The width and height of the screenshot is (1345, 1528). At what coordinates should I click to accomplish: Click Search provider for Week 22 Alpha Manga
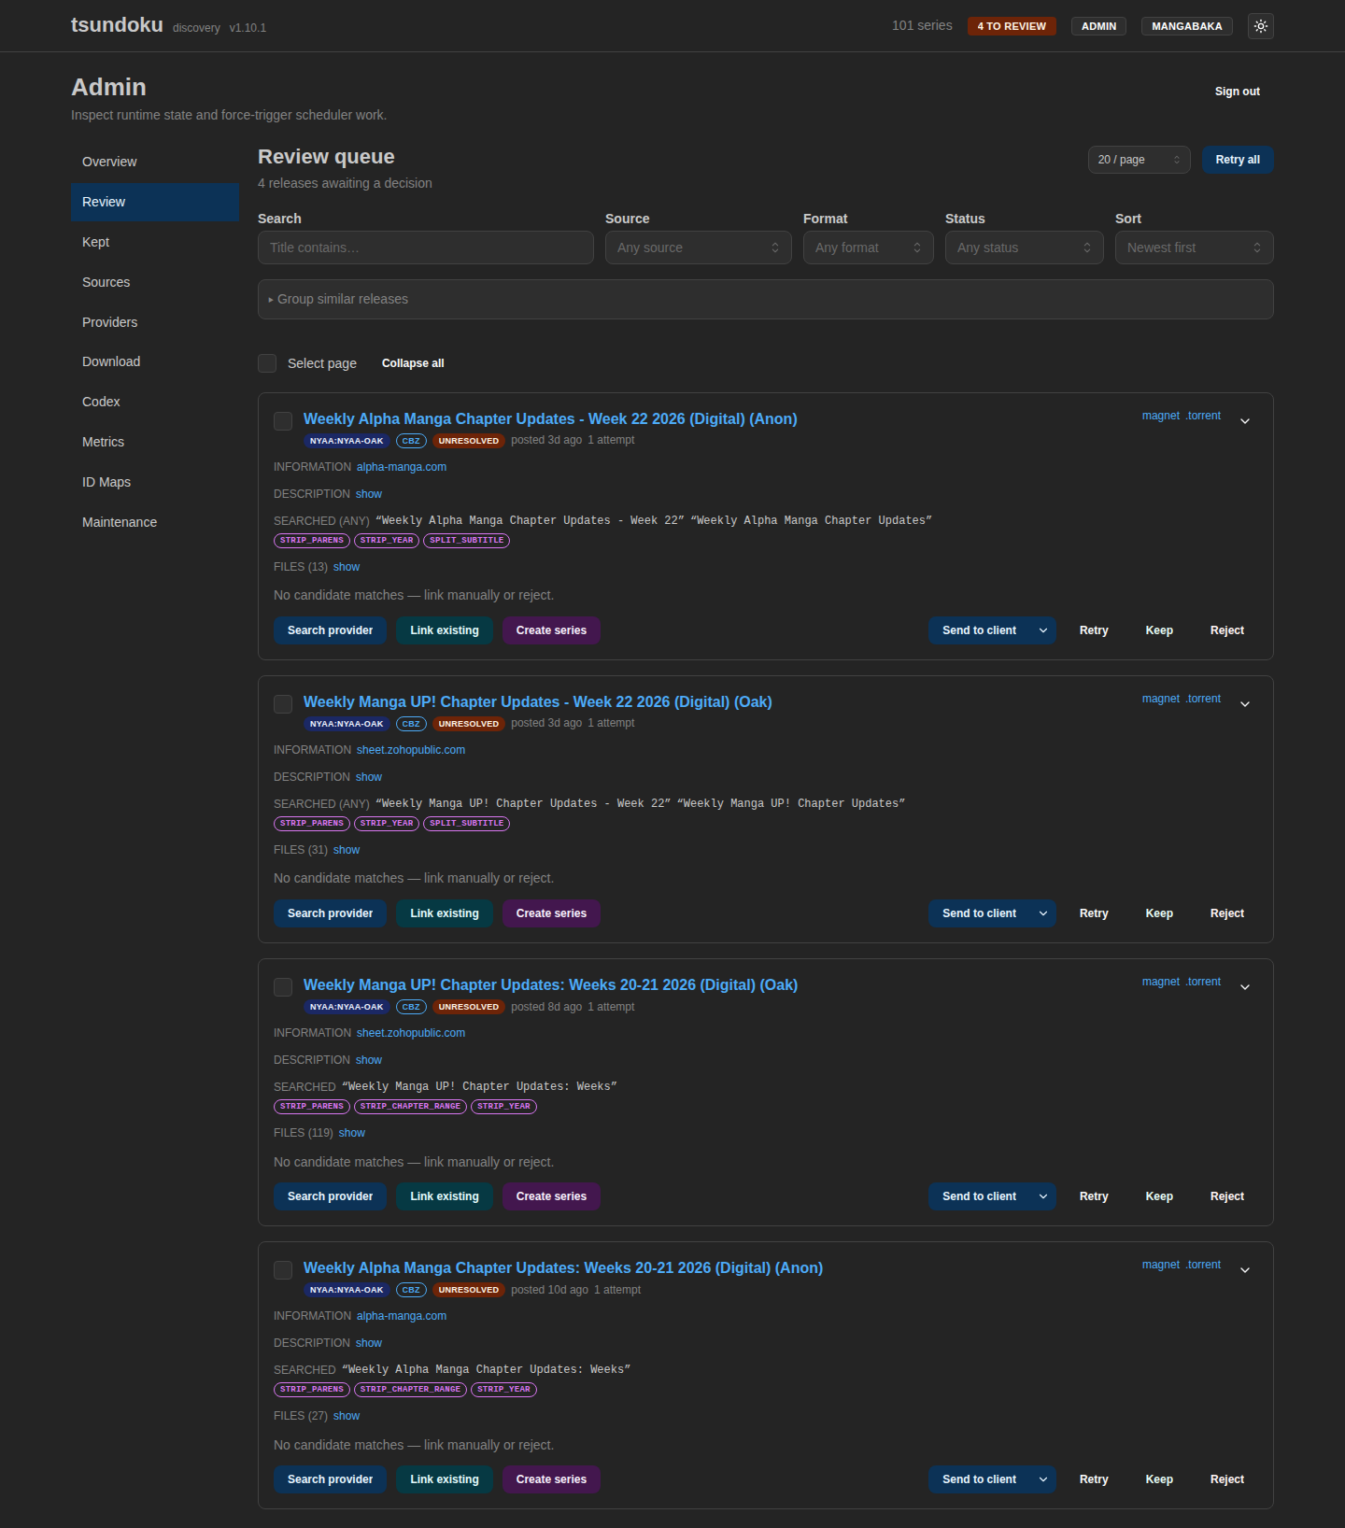pyautogui.click(x=330, y=630)
